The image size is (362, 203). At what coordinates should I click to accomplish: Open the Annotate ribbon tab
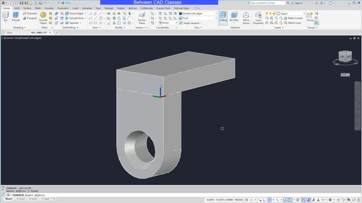tap(87, 8)
